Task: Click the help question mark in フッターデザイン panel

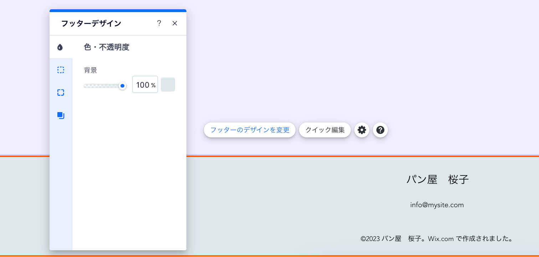Action: coord(159,23)
